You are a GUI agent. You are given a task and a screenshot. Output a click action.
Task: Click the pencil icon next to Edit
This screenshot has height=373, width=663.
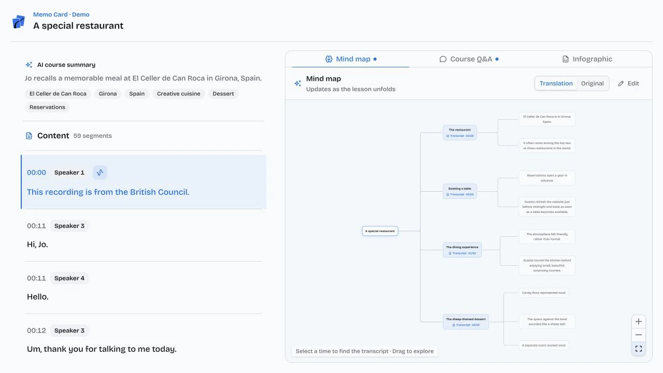tap(621, 83)
